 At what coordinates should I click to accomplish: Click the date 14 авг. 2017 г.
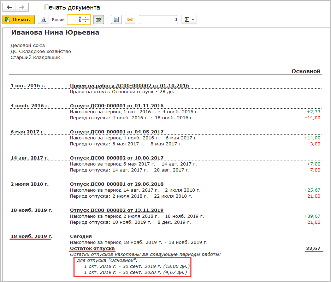[30, 158]
